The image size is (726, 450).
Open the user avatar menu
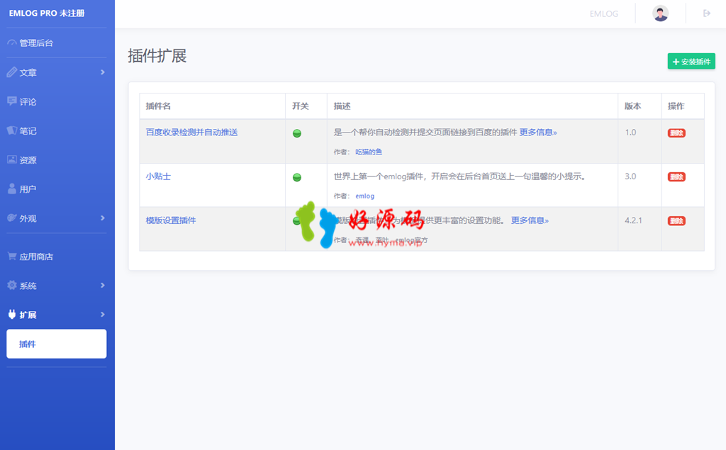coord(660,13)
